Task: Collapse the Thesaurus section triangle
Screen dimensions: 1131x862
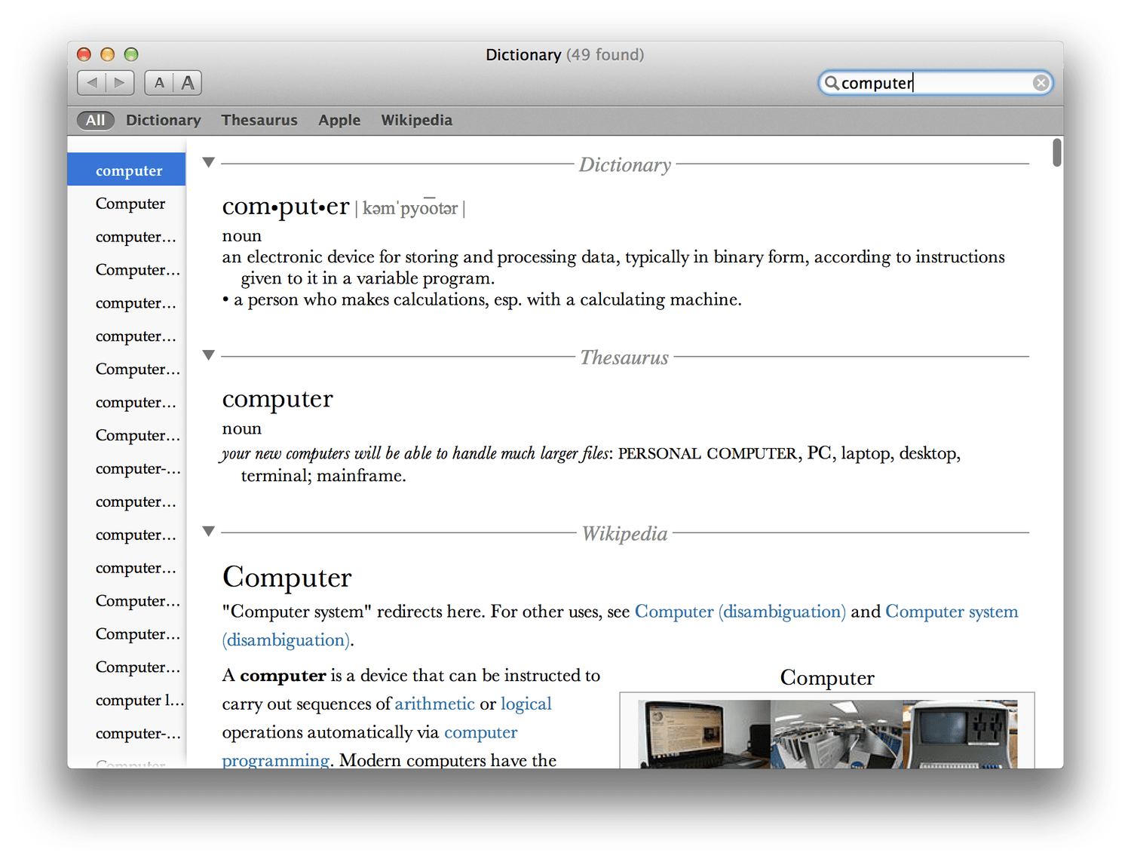Action: point(209,354)
